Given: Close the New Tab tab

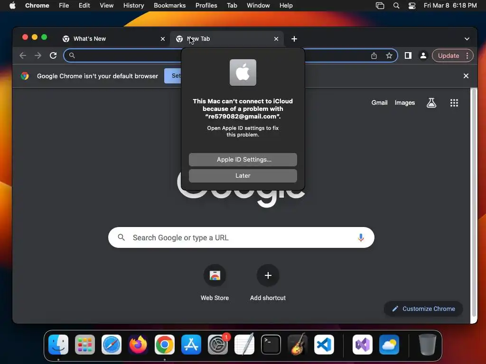Looking at the screenshot, I should pos(276,39).
